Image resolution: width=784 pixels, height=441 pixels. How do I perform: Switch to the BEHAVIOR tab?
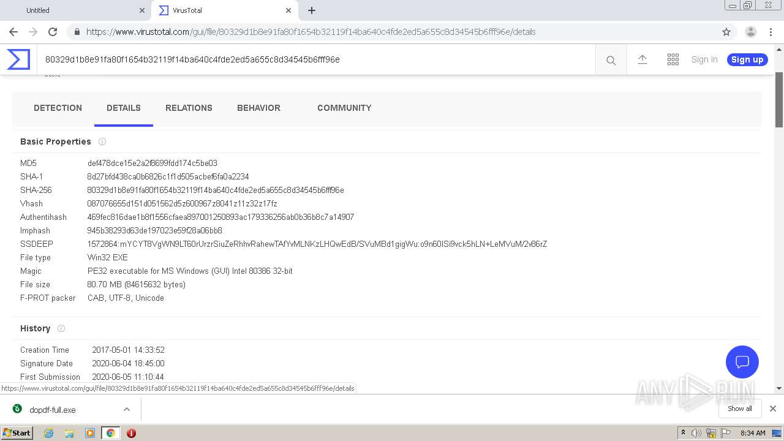pyautogui.click(x=258, y=108)
